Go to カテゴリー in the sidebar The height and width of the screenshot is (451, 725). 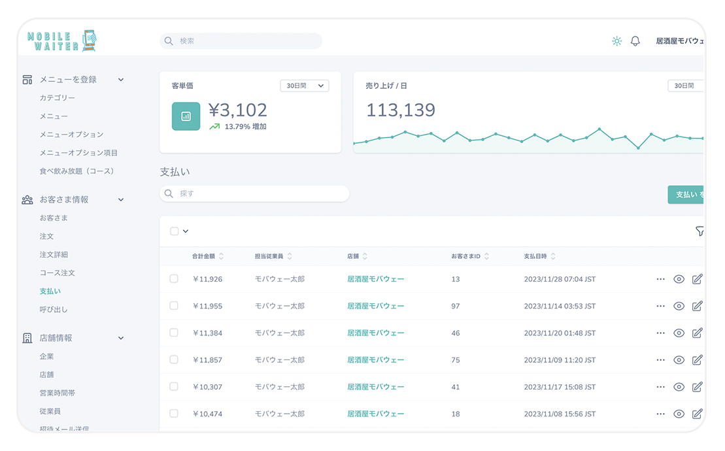[x=57, y=97]
